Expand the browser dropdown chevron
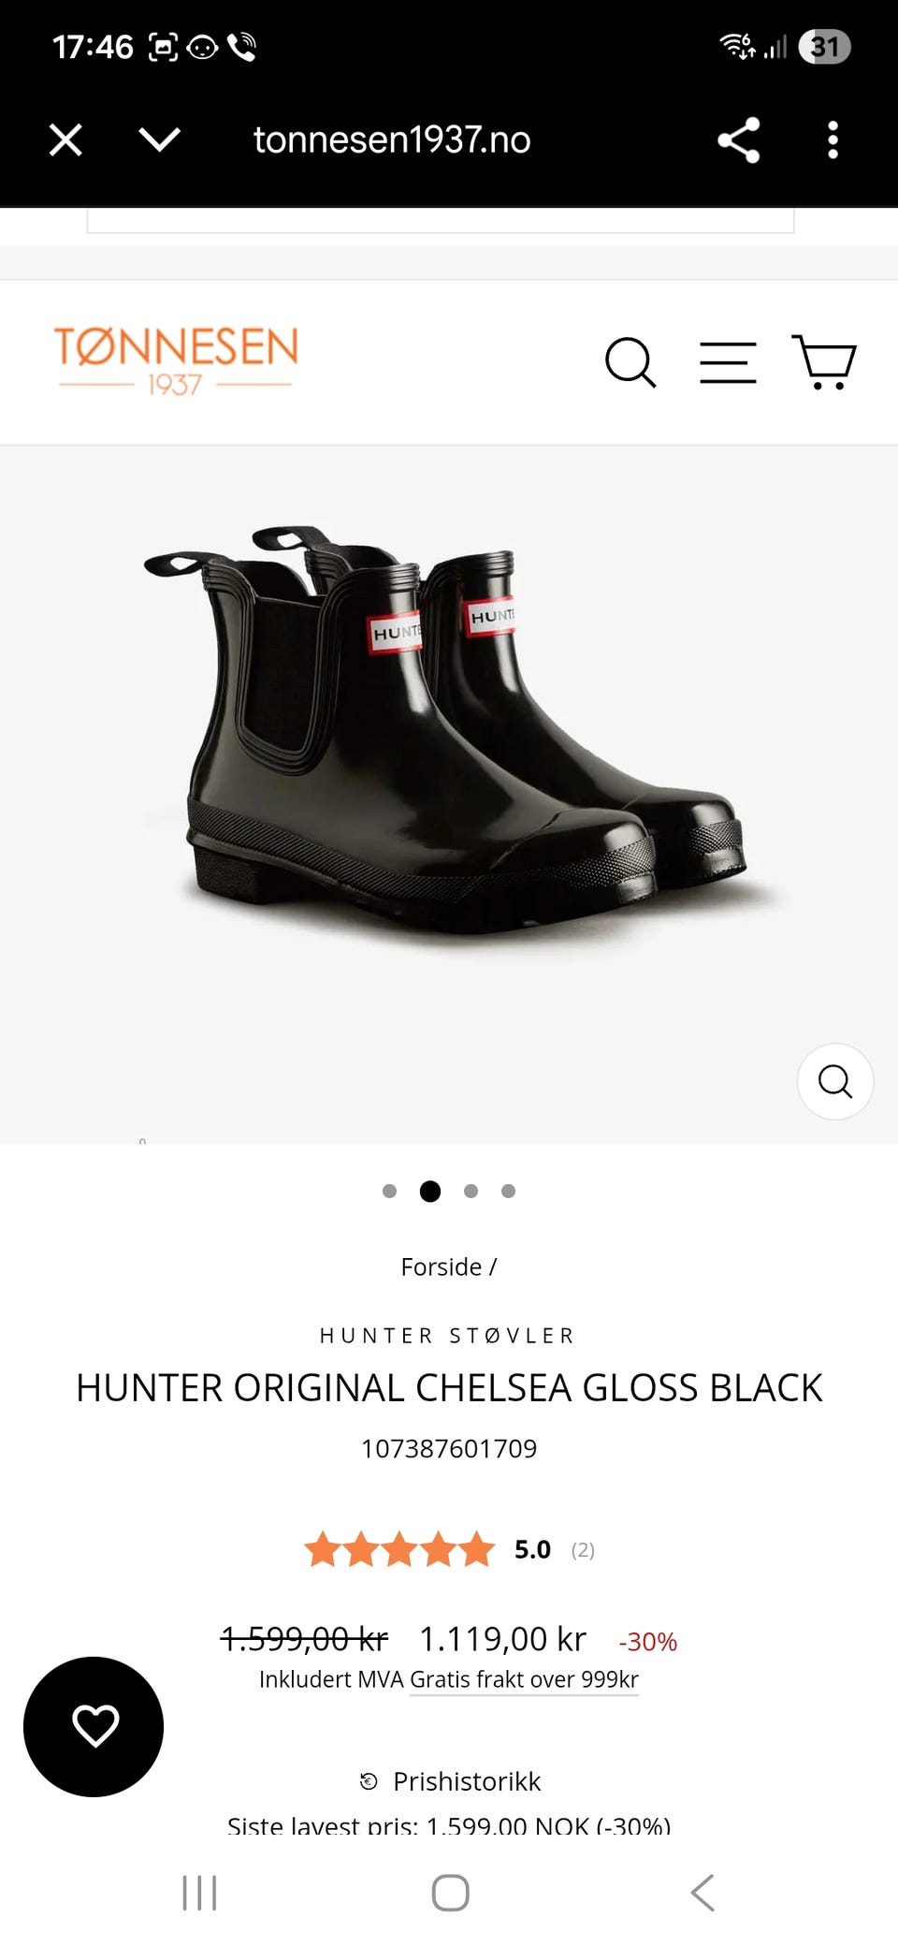The height and width of the screenshot is (1947, 898). 159,140
